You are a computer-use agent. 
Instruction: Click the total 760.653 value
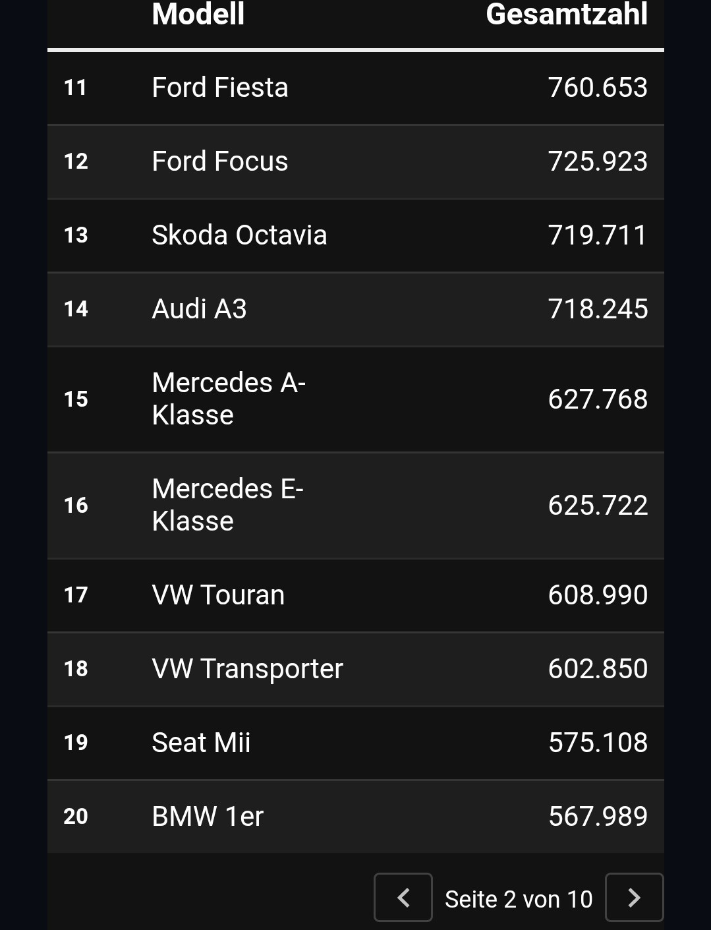tap(598, 88)
